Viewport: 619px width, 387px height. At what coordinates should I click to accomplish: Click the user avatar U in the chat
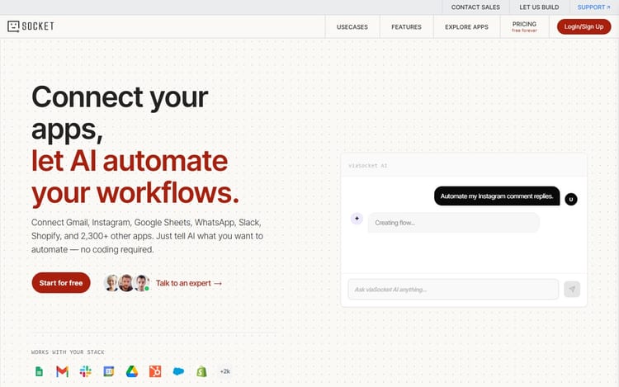coord(571,199)
